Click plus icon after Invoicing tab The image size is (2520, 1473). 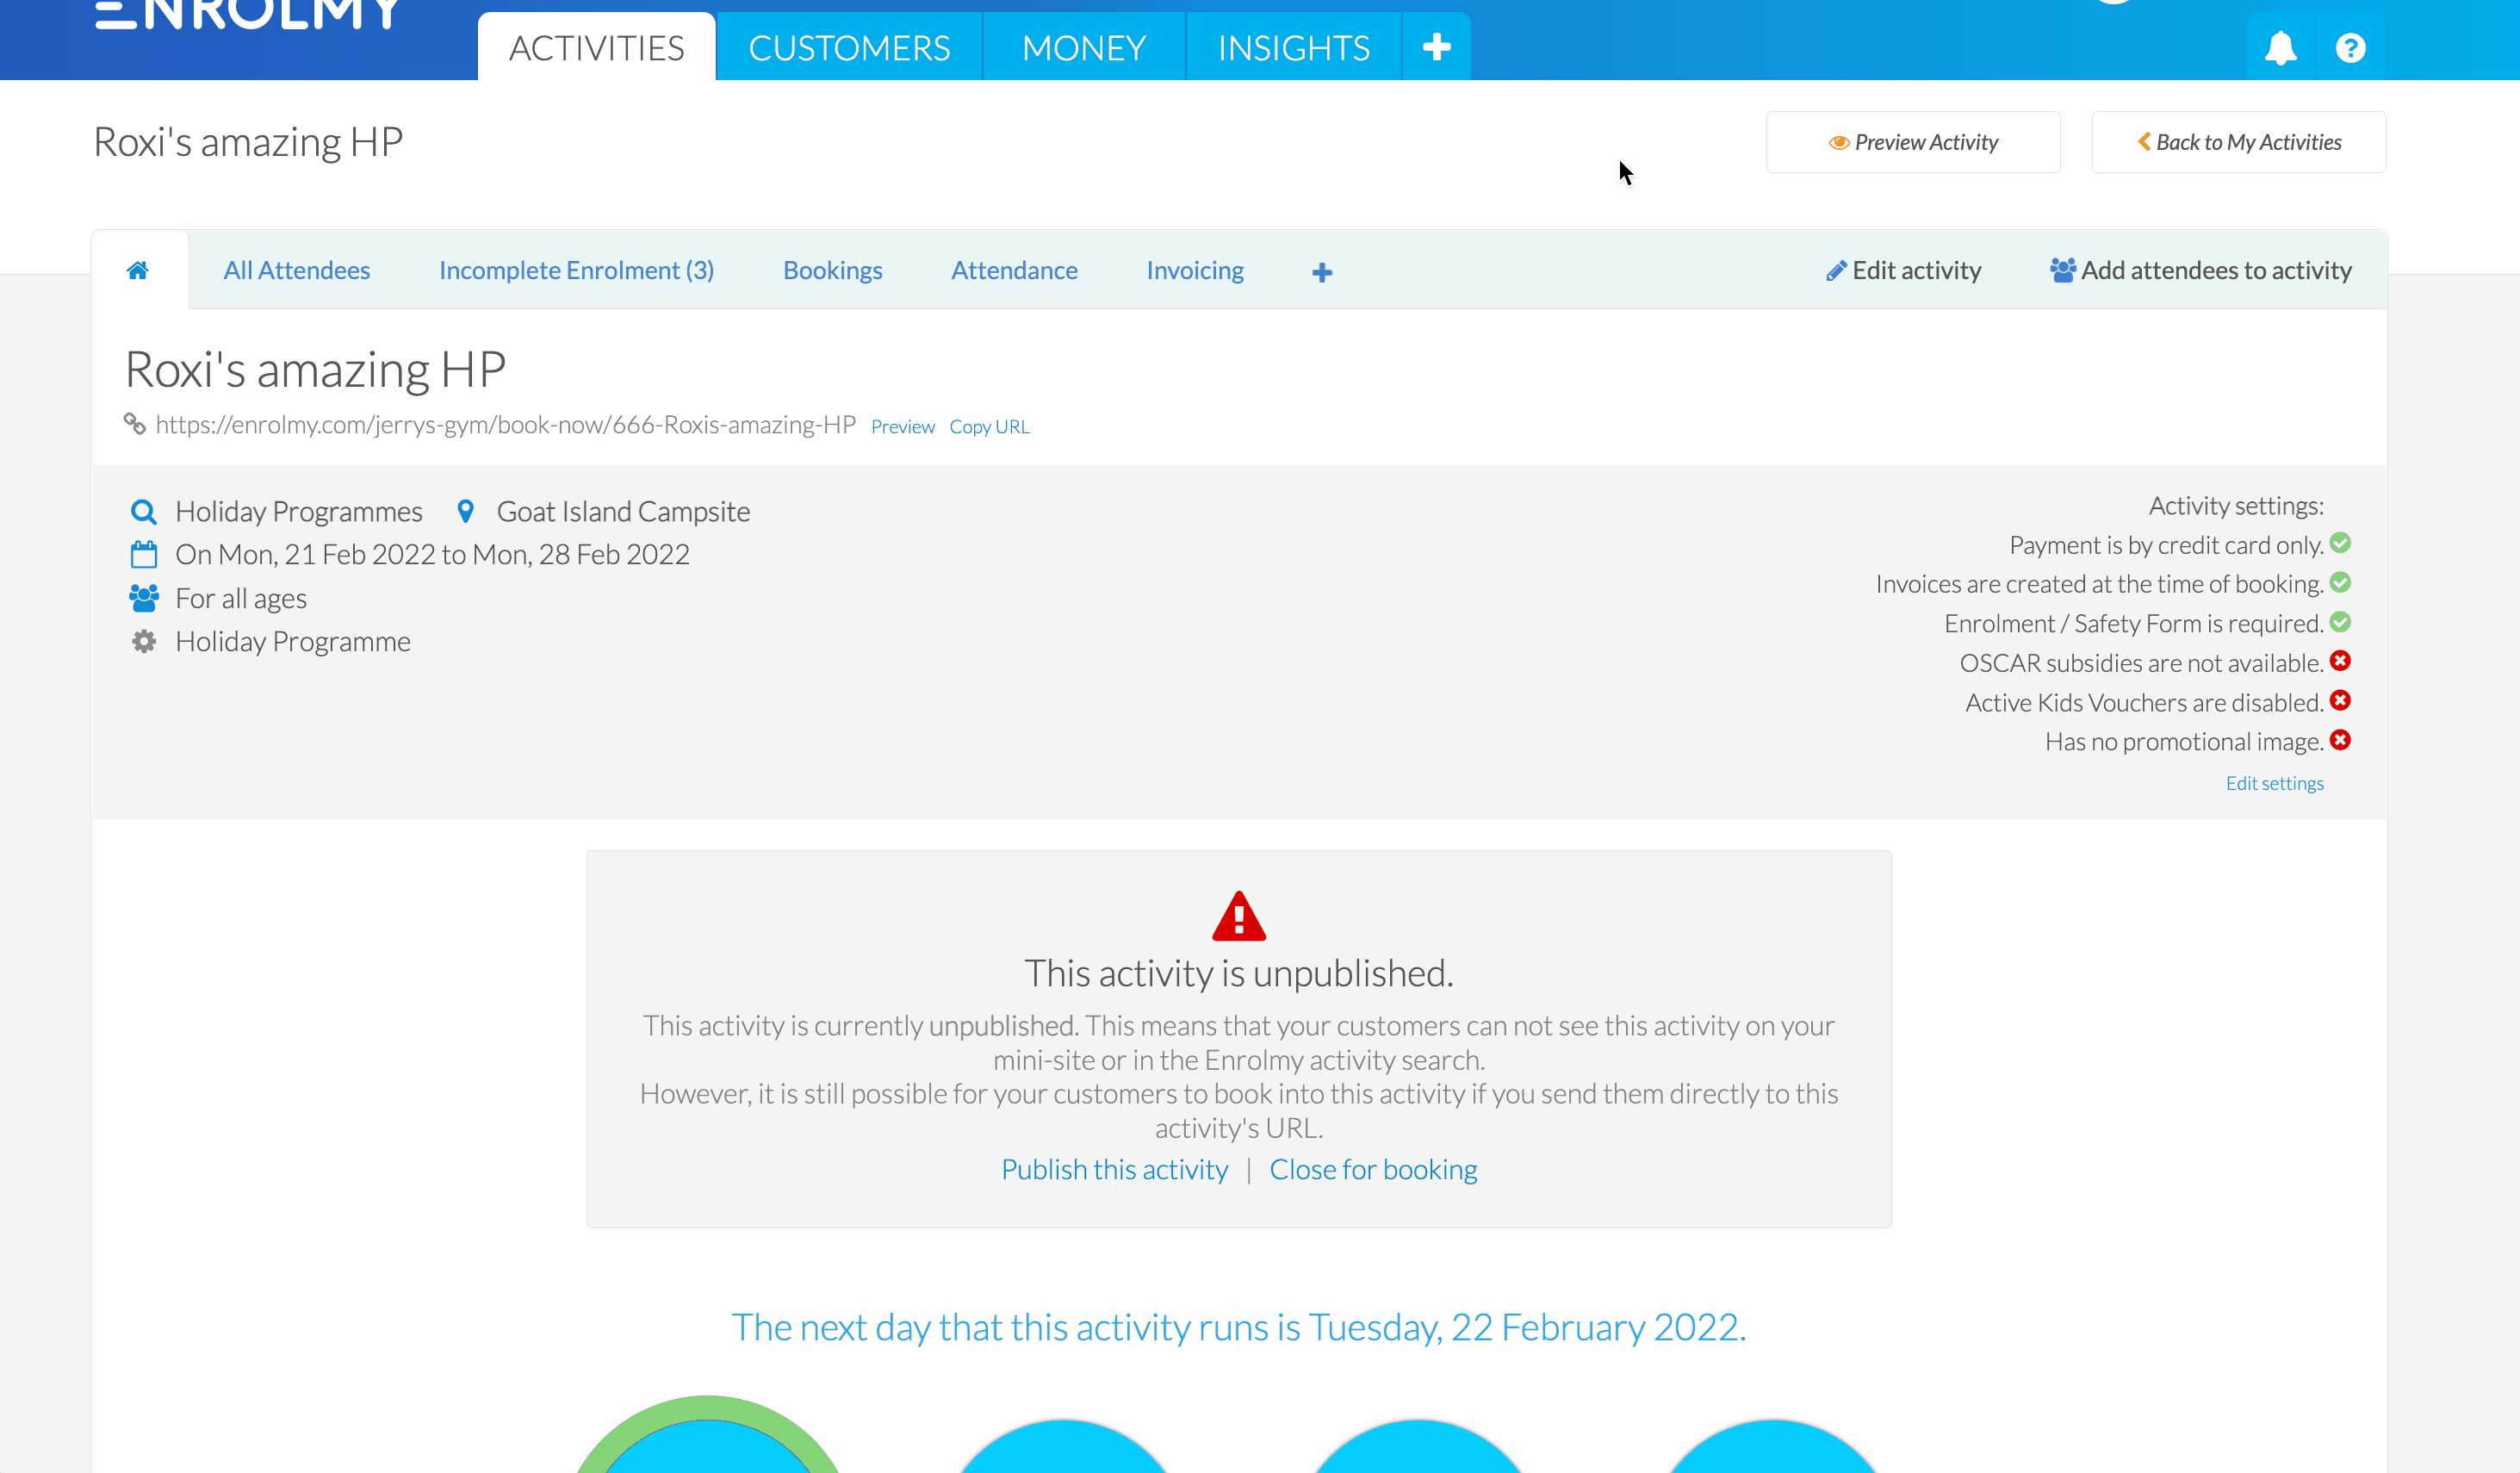(1321, 272)
